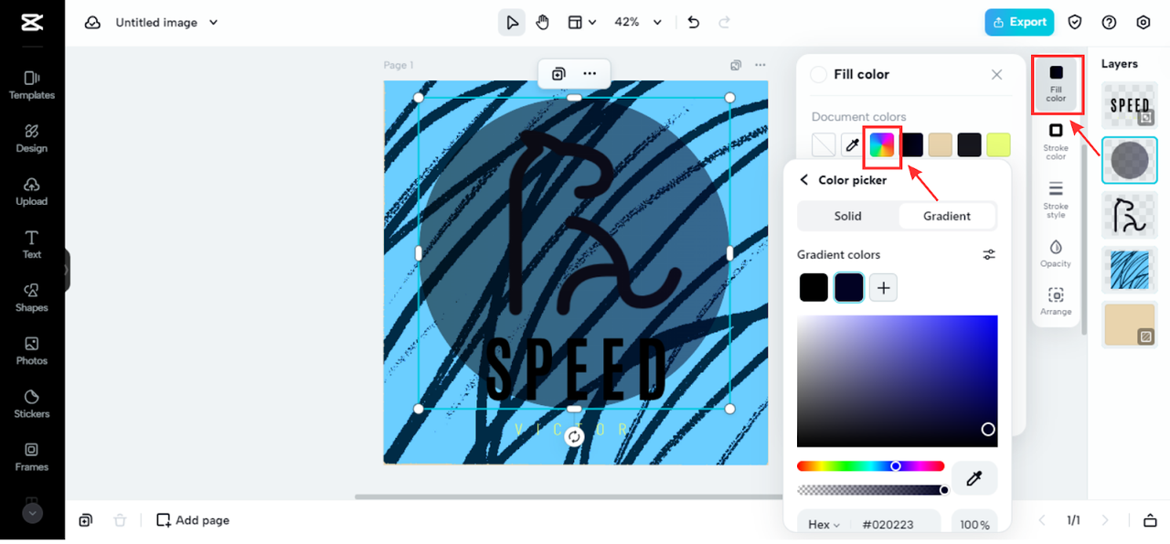Select the rainbow custom color swatch
The image size is (1170, 544).
click(881, 144)
